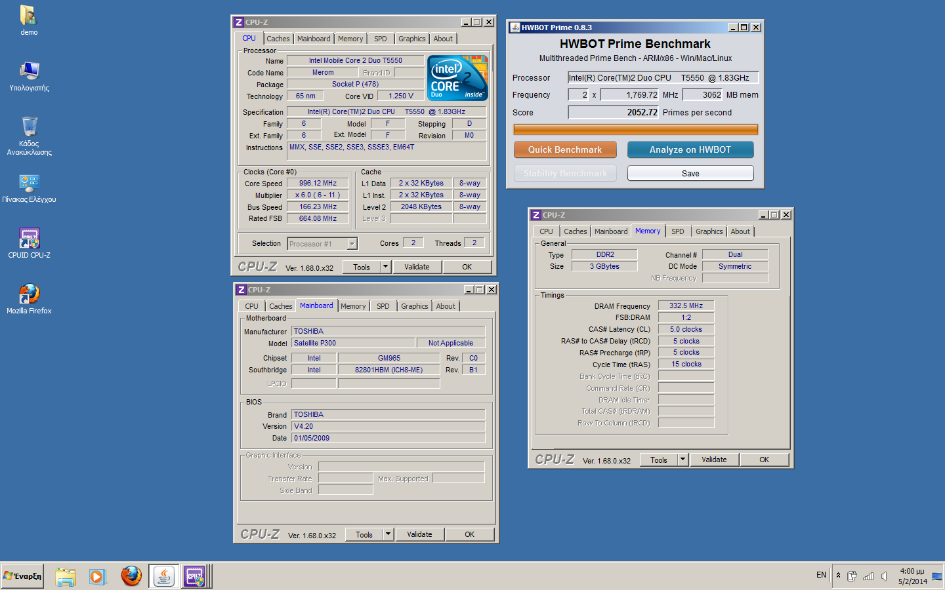Click the EN language indicator

[x=821, y=575]
